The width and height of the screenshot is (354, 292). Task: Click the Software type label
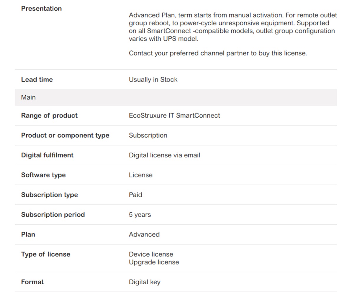[43, 175]
